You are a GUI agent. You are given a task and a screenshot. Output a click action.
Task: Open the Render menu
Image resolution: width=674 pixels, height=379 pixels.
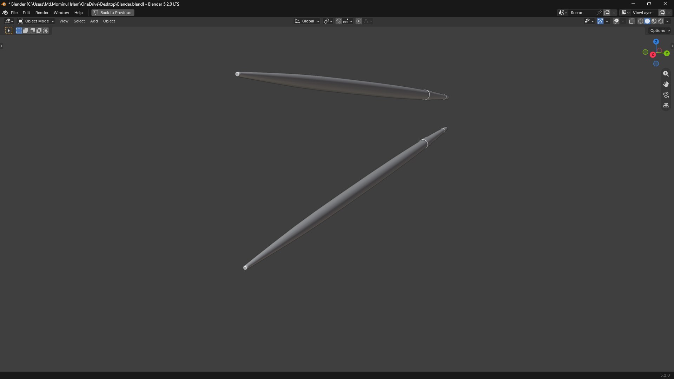pos(42,13)
